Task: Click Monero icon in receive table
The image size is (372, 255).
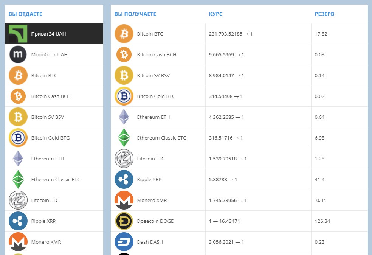Action: [x=124, y=200]
